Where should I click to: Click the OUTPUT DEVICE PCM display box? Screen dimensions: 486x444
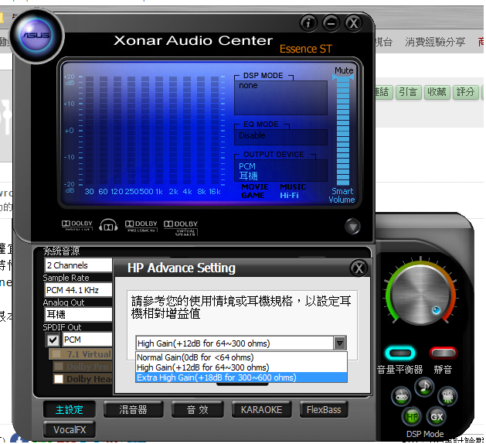[280, 170]
